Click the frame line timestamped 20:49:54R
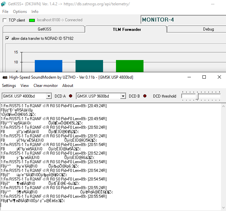This screenshot has height=211, width=226. (x=54, y=119)
